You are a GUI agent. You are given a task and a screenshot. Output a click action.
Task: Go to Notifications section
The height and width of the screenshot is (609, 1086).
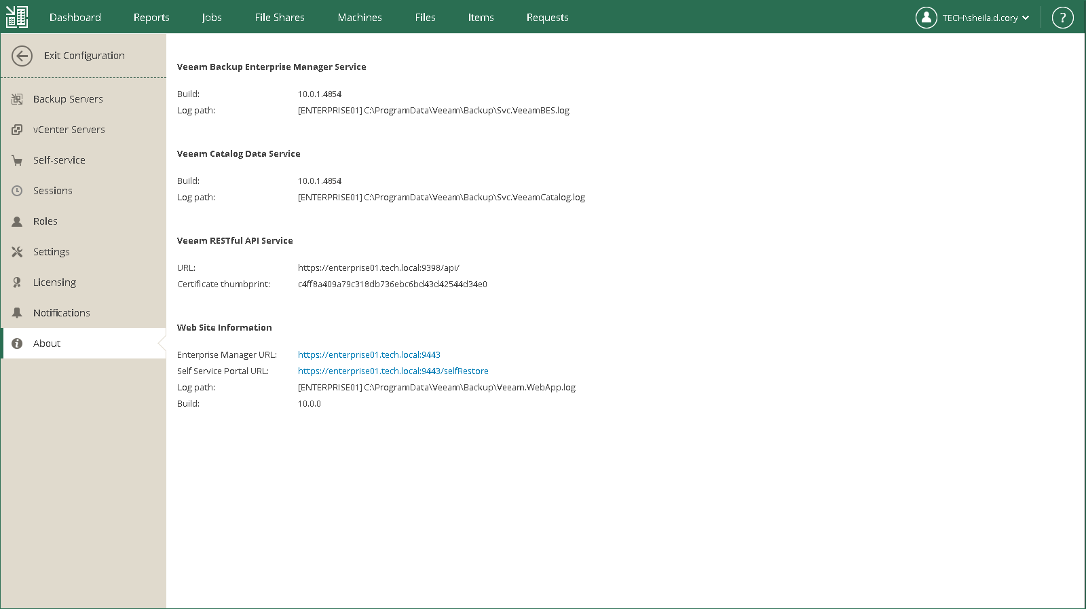point(83,313)
